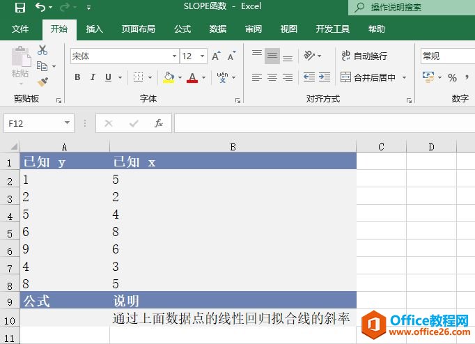Screen dimensions: 475x344
Task: Click the Undo arrow icon
Action: pyautogui.click(x=40, y=8)
